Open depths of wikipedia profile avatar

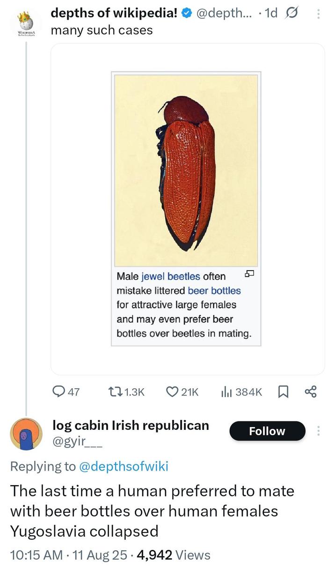point(26,23)
